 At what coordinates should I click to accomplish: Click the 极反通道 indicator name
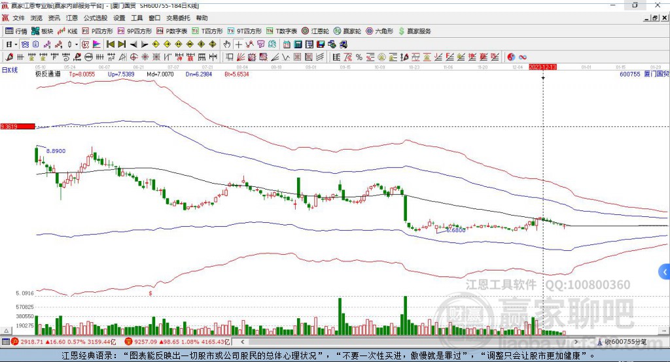click(x=48, y=74)
